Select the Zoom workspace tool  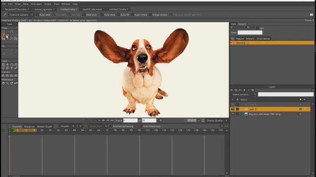coord(7,83)
